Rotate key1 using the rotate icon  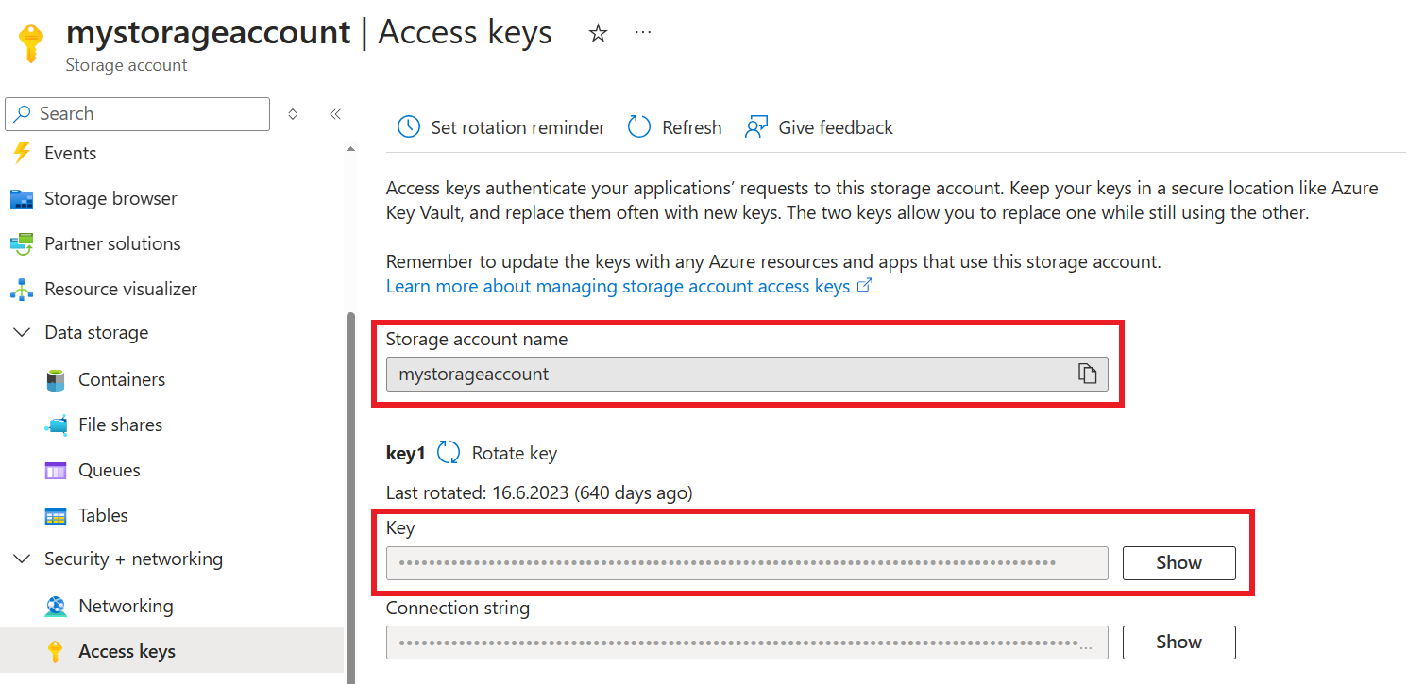(x=449, y=452)
